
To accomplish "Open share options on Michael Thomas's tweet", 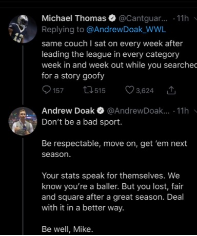I will [x=171, y=90].
